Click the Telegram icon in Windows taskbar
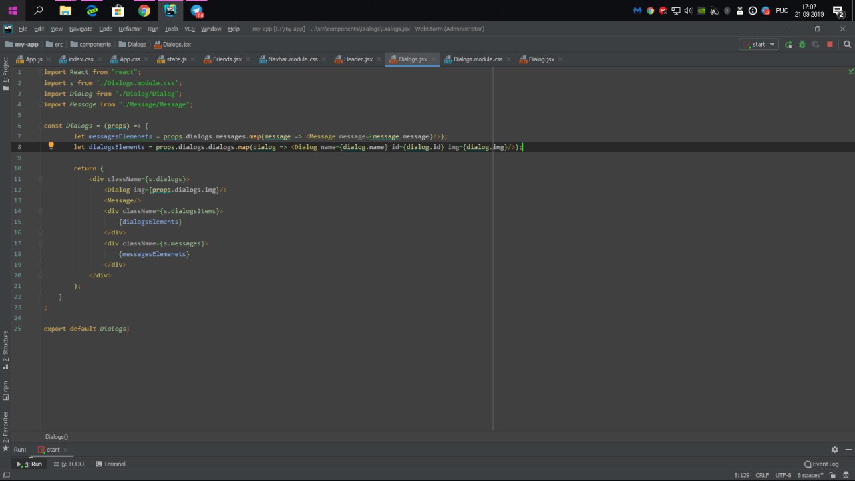 pos(196,11)
